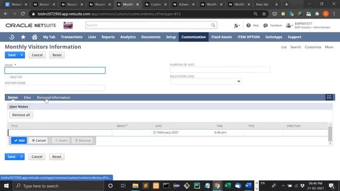Open Word from taskbar
Viewport: 340px width, 191px height.
(x=249, y=186)
